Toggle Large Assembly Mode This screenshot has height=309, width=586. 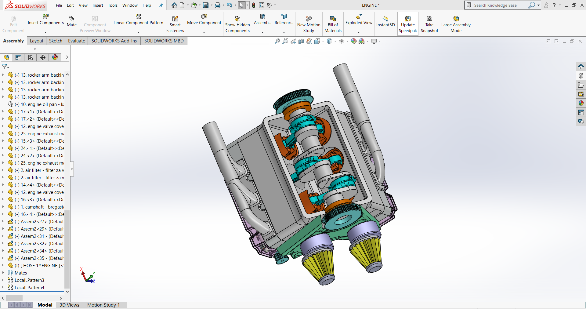tap(456, 19)
